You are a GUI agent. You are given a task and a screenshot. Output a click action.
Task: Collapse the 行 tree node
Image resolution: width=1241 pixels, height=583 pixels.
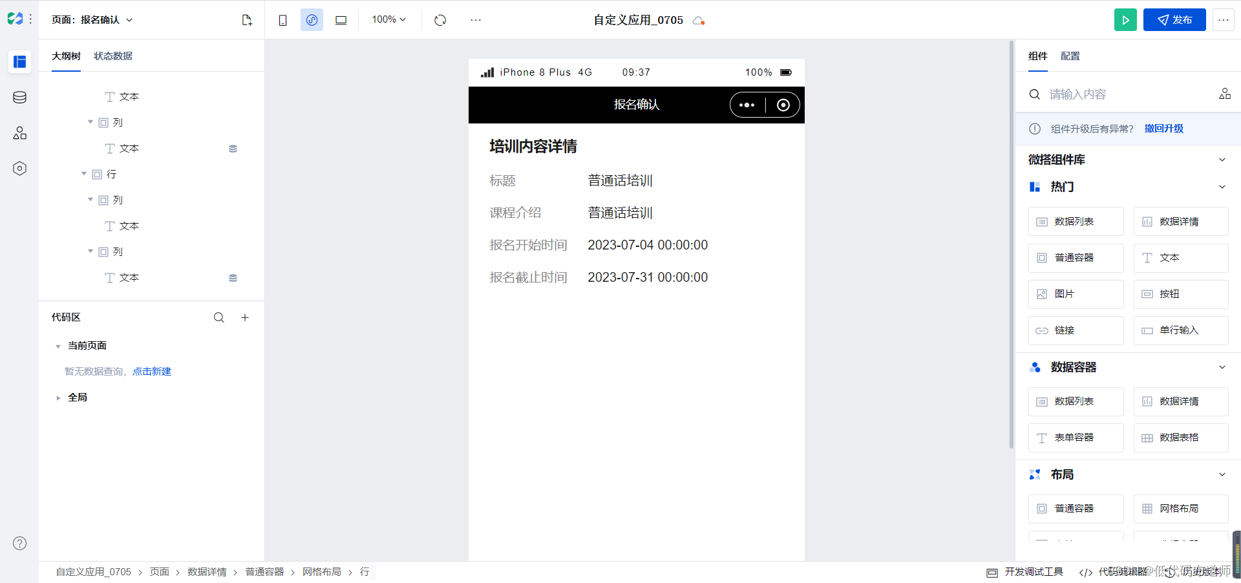click(84, 174)
